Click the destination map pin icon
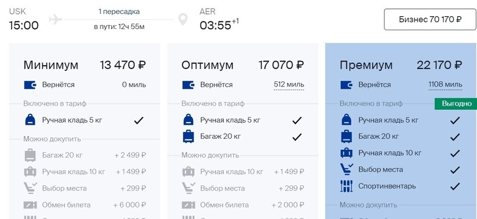Viewport: 477px width, 219px height. click(183, 19)
